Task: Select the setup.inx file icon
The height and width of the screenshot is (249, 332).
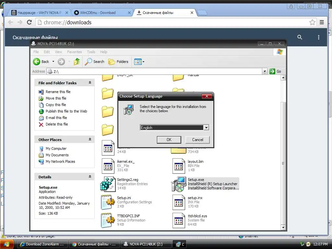Action: pos(179,202)
